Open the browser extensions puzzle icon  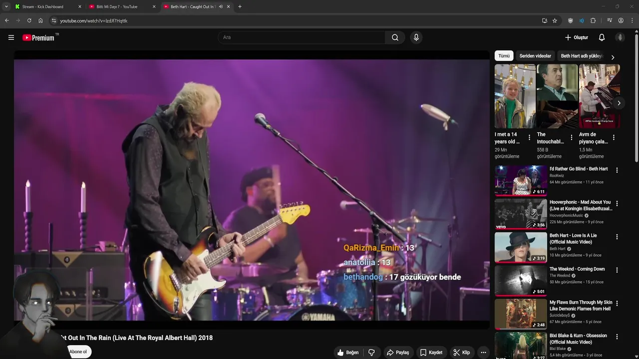point(593,20)
